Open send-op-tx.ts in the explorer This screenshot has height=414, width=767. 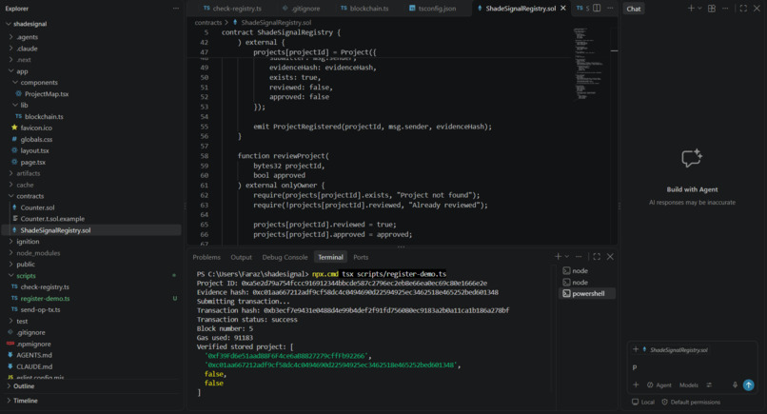click(40, 309)
